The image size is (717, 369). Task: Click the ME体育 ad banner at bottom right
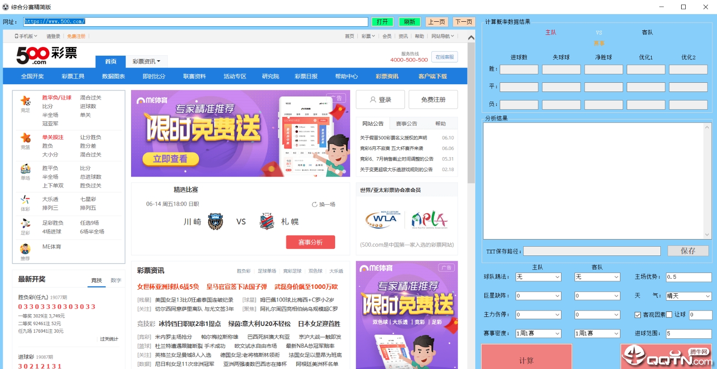[407, 315]
